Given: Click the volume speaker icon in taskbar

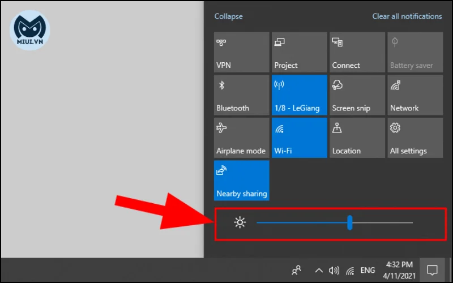Looking at the screenshot, I should point(334,271).
